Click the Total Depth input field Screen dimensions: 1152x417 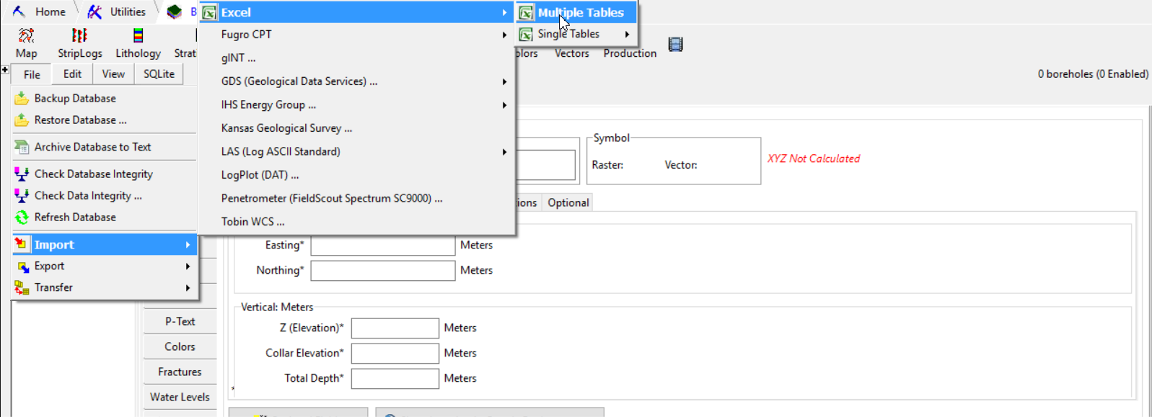pyautogui.click(x=395, y=379)
